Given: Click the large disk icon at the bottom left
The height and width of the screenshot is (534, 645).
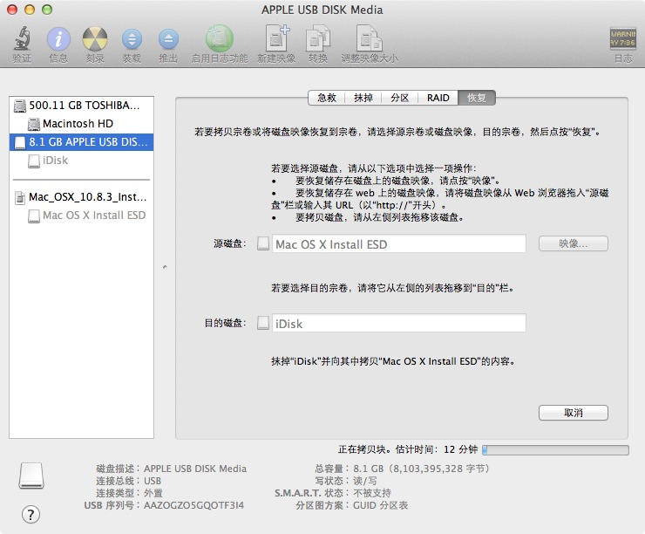Looking at the screenshot, I should point(31,476).
